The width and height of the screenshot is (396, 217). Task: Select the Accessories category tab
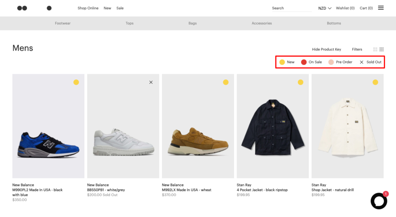262,23
